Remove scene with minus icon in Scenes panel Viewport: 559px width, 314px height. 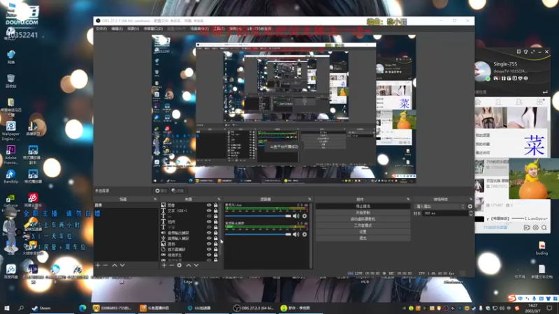(106, 265)
